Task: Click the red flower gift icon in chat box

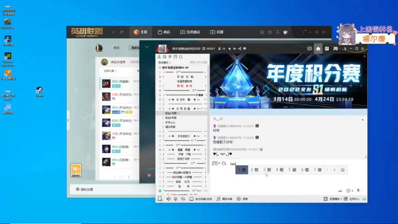Action: (358, 190)
